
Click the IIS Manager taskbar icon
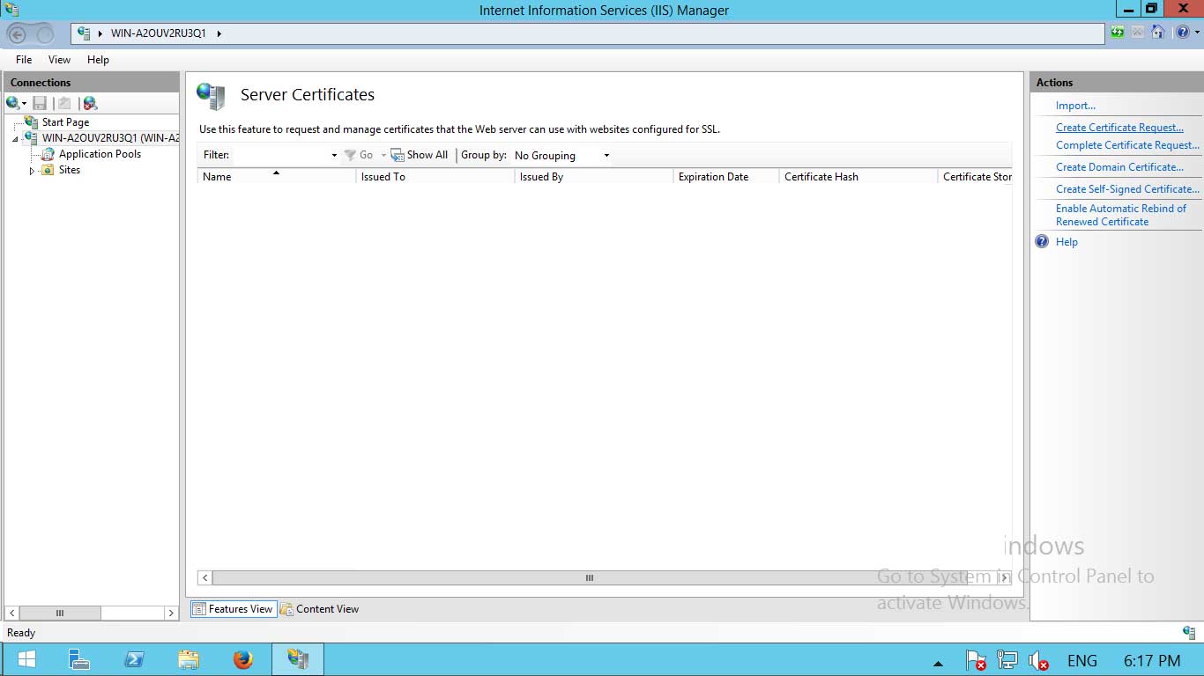tap(298, 659)
